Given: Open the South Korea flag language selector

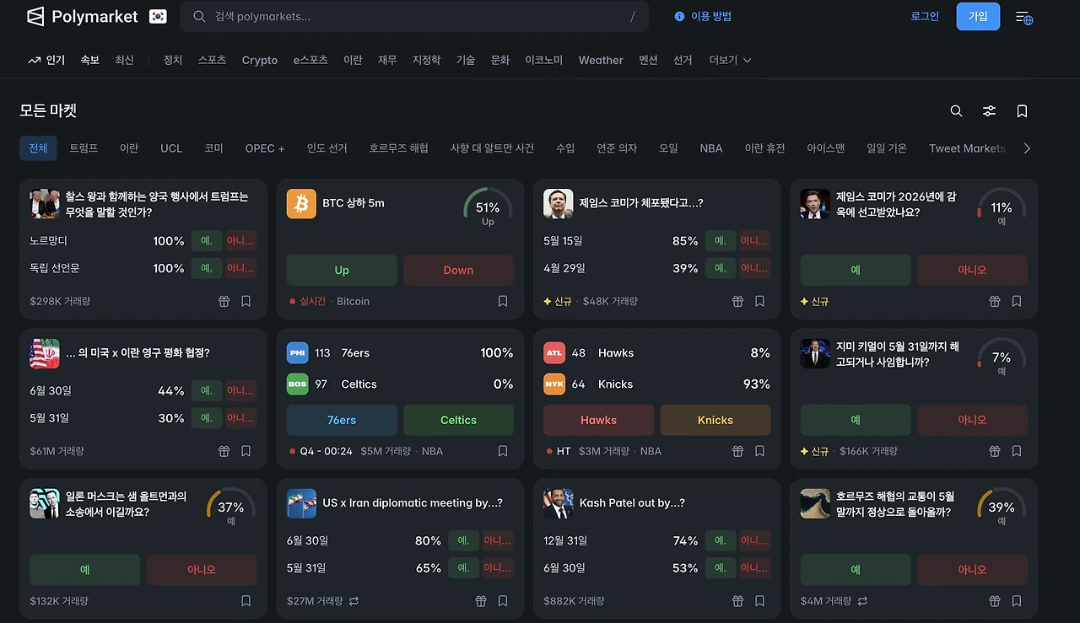Looking at the screenshot, I should coord(158,16).
